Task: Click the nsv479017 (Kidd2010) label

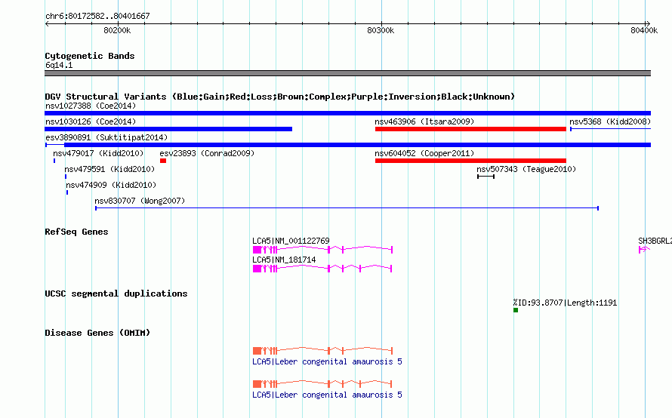Action: point(98,153)
